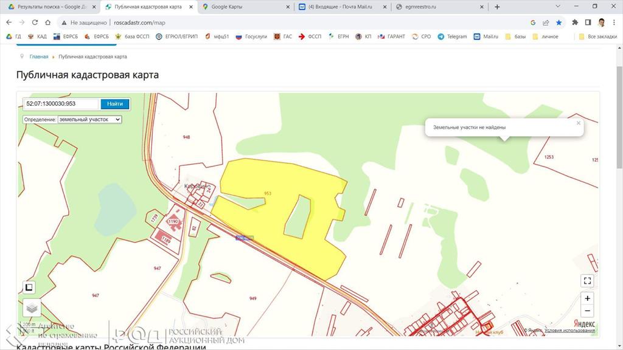
Task: Open the map layers switcher icon
Action: 32,308
